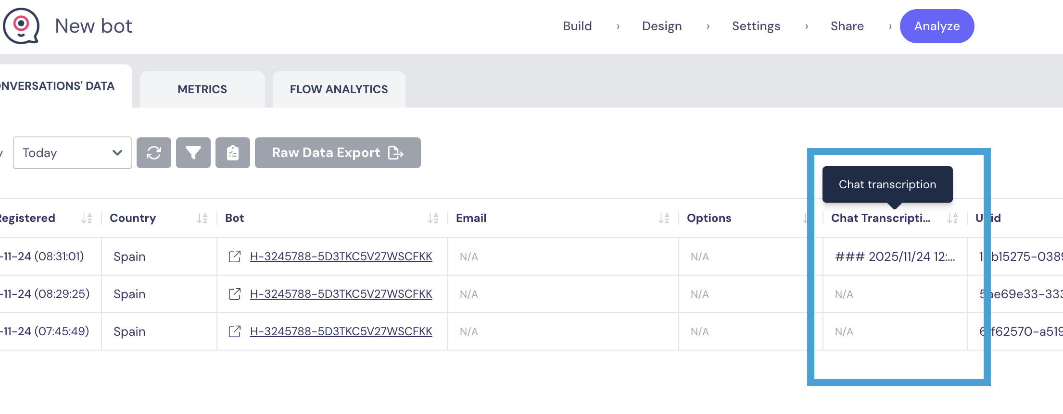This screenshot has height=414, width=1063.
Task: Open external link icon in second row
Action: pos(235,294)
